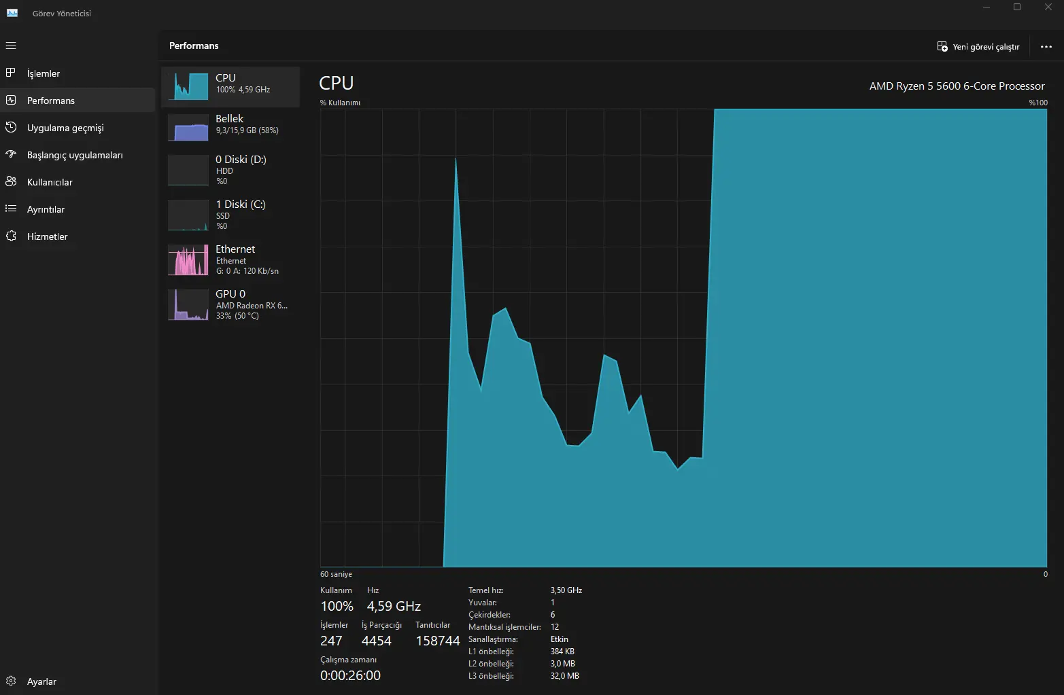
Task: Select the CPU mini graph thumbnail
Action: [x=188, y=86]
